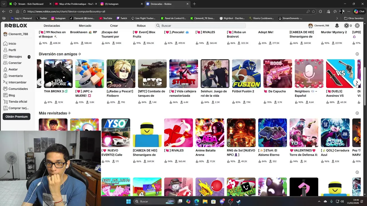Open a new browser tab
Screen dimensions: 367x206
[x=194, y=4]
